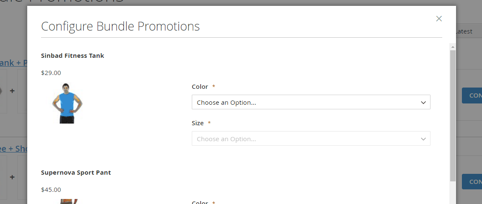
Task: Open the Tee + Shorts bundle link behind dialog
Action: point(13,149)
